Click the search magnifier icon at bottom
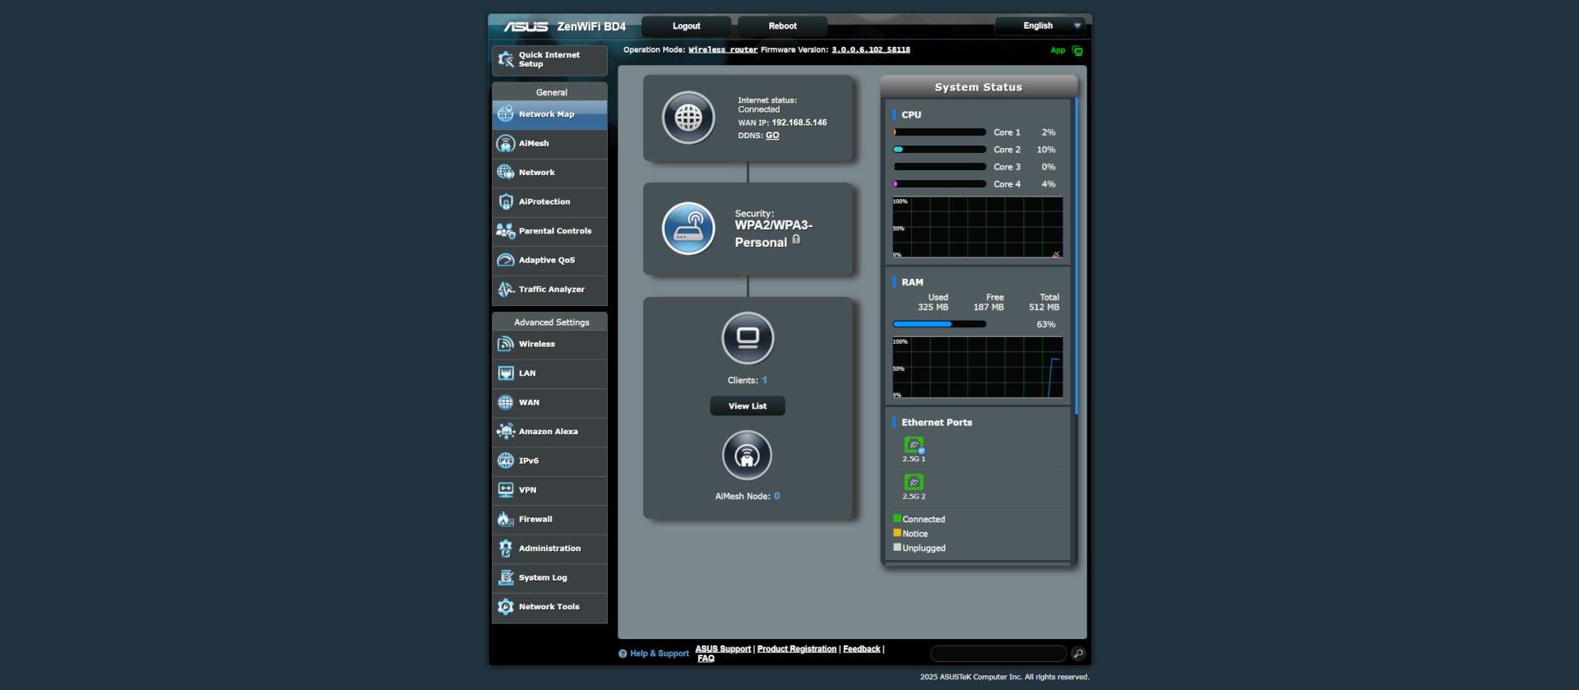 1078,654
